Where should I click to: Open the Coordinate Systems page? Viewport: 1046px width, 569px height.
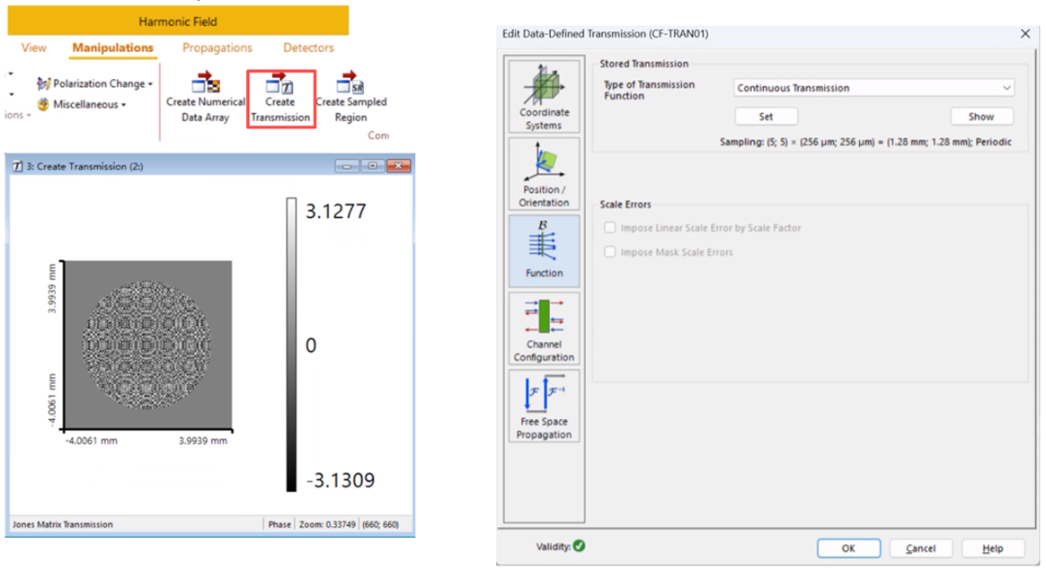tap(544, 96)
